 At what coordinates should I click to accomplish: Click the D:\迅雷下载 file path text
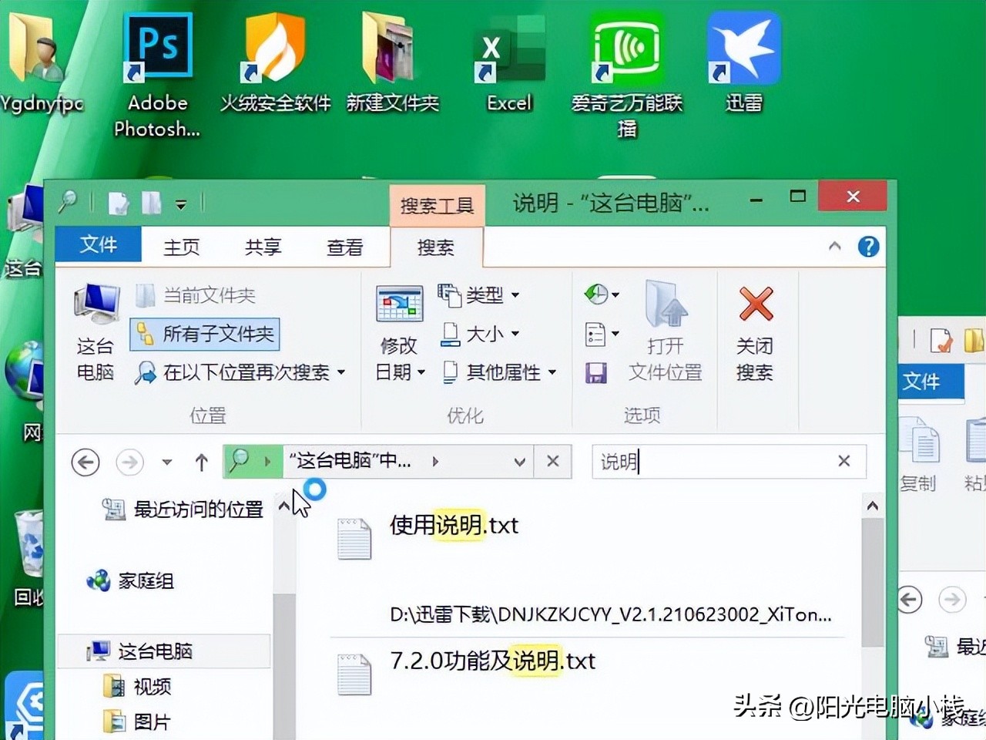click(x=611, y=614)
